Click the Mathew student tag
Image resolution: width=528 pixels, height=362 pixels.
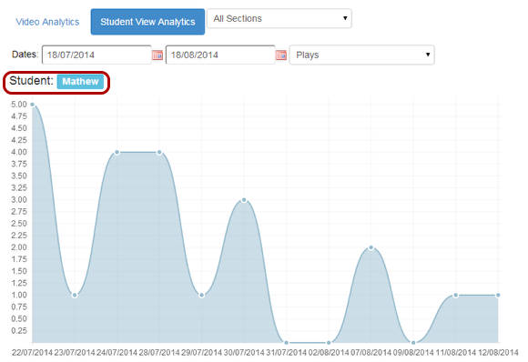pyautogui.click(x=80, y=82)
